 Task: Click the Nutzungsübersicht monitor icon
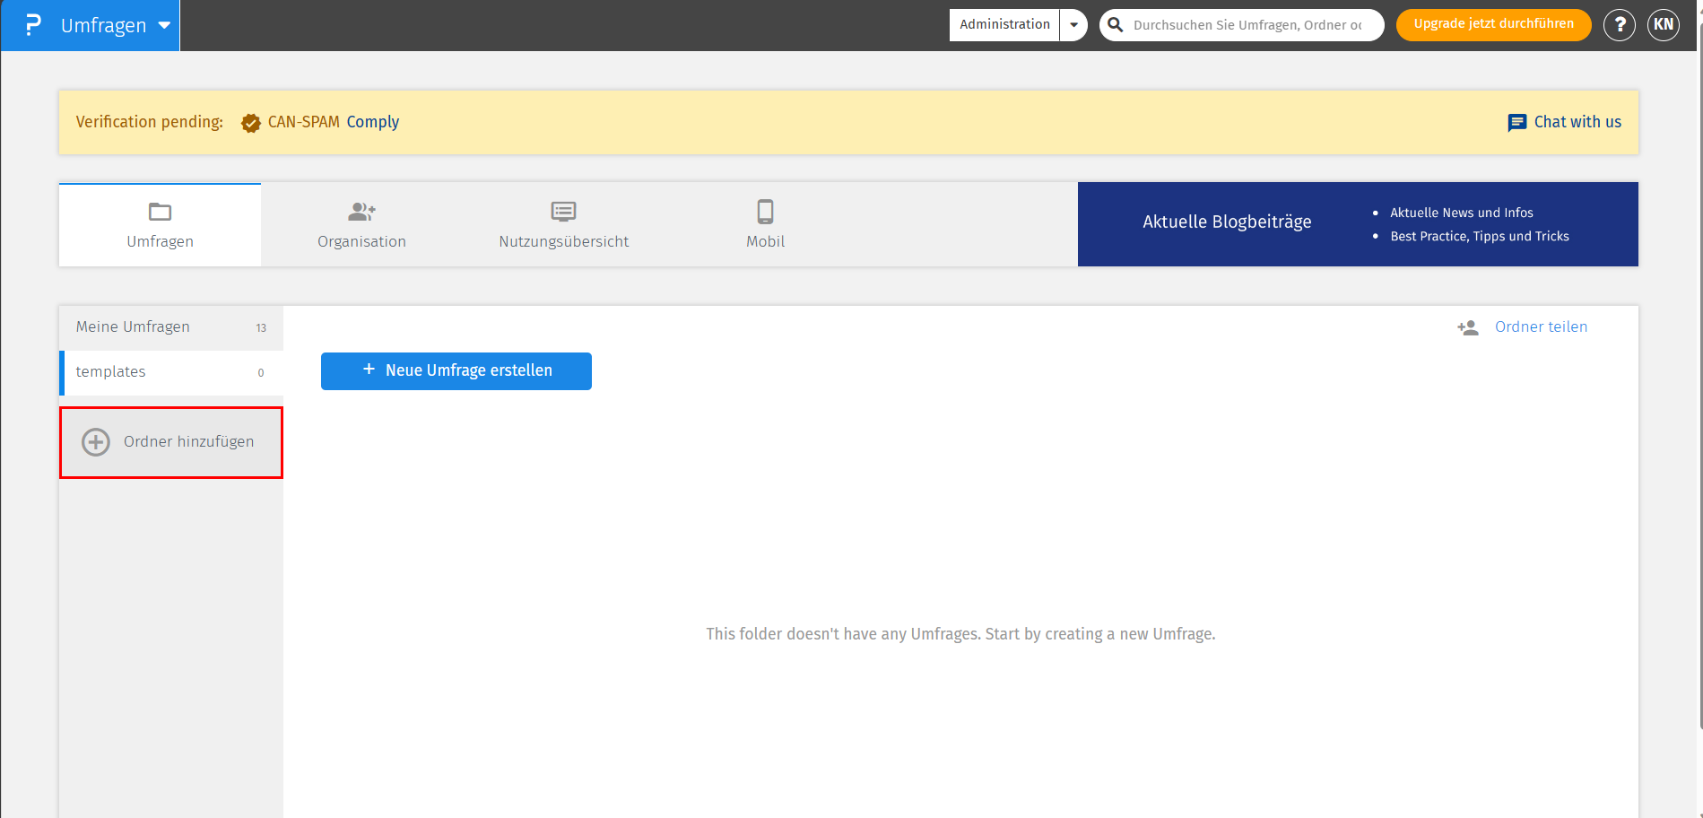[x=563, y=212]
